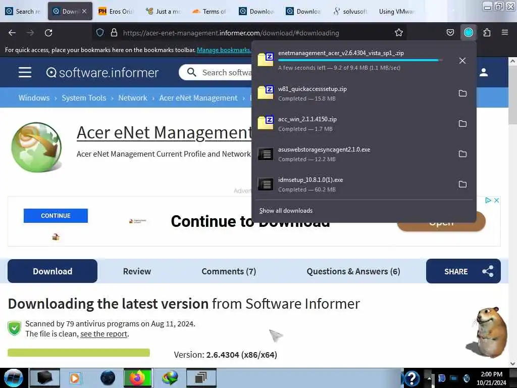The height and width of the screenshot is (388, 517).
Task: Switch to the Review tab
Action: [x=137, y=271]
